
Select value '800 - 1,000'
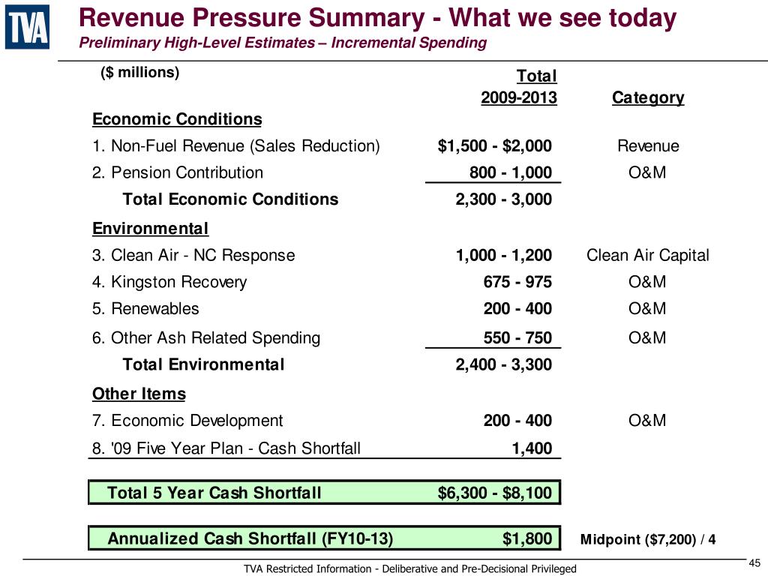[510, 172]
